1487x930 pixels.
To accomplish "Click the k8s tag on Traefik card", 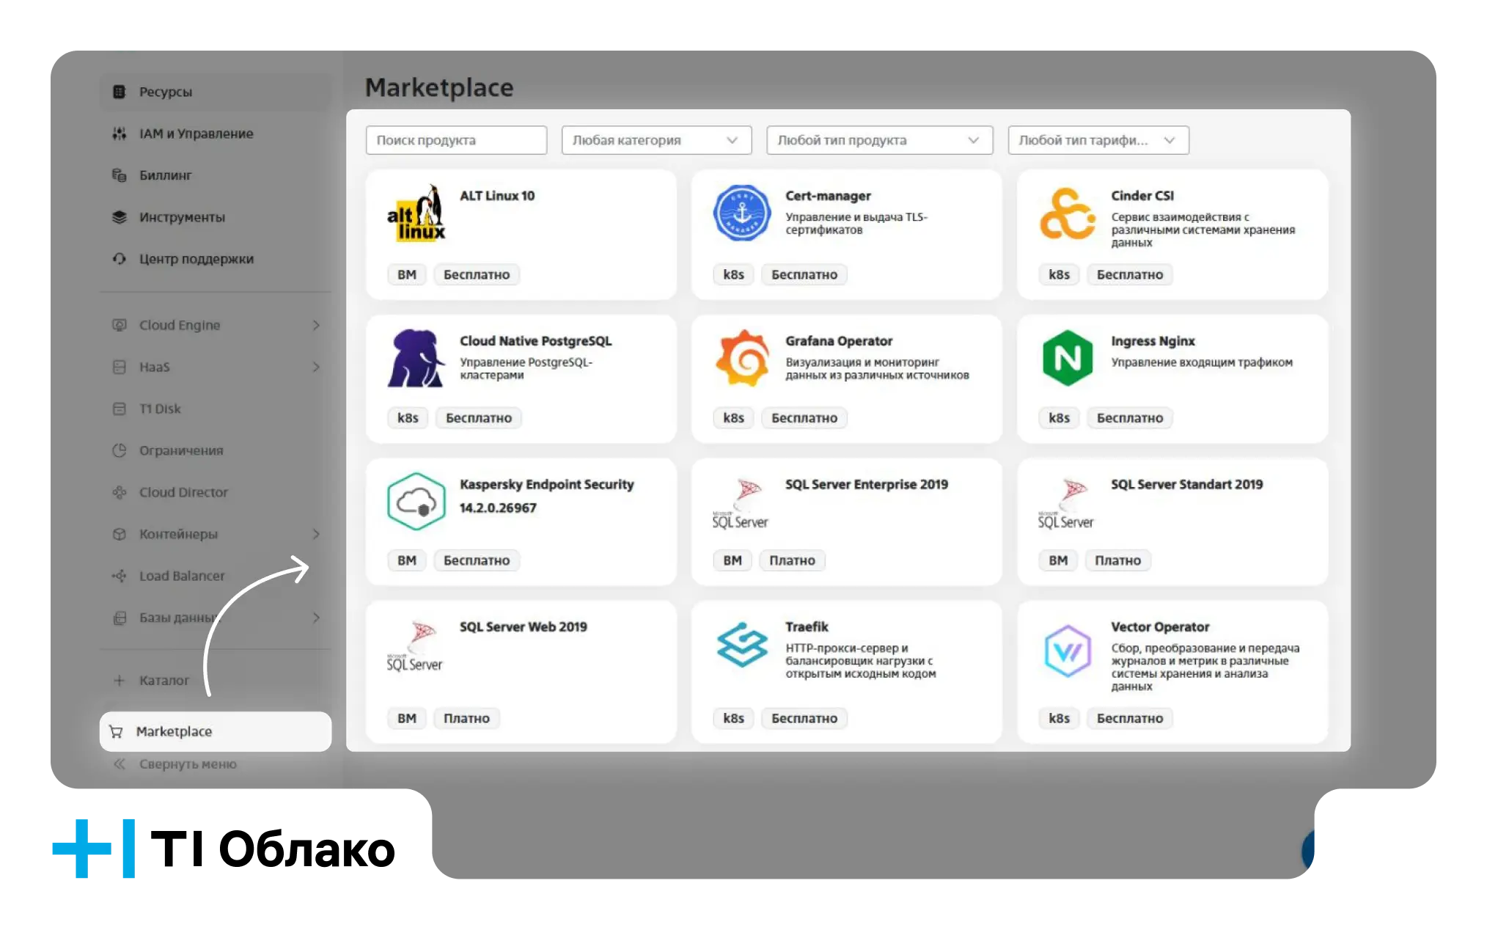I will pos(733,718).
